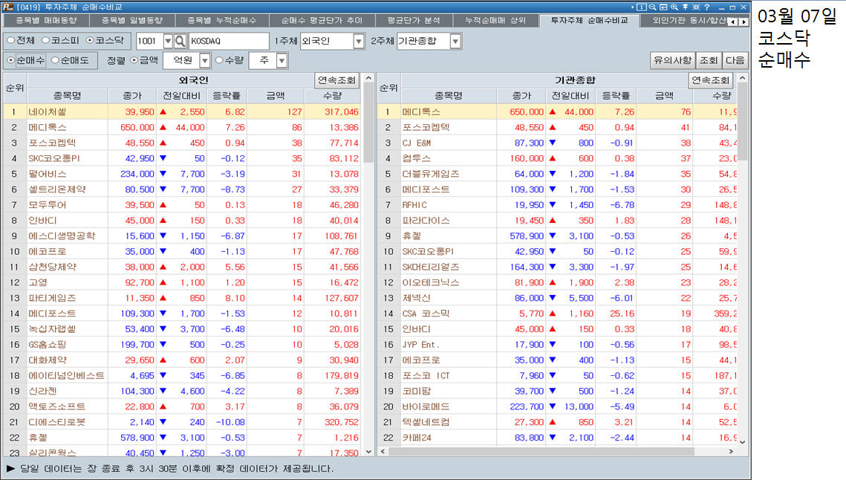The height and width of the screenshot is (480, 846).
Task: Click the 유의사항 button
Action: [x=671, y=60]
